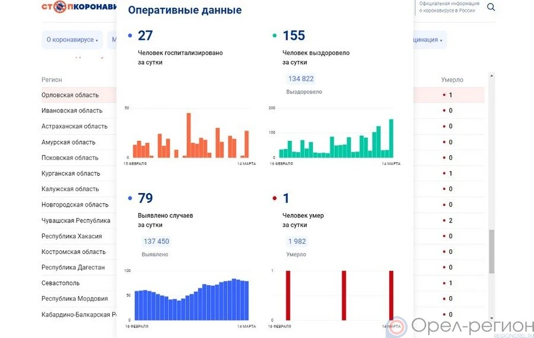Click the 137 450 detected total badge
The image size is (534, 338).
tap(156, 242)
